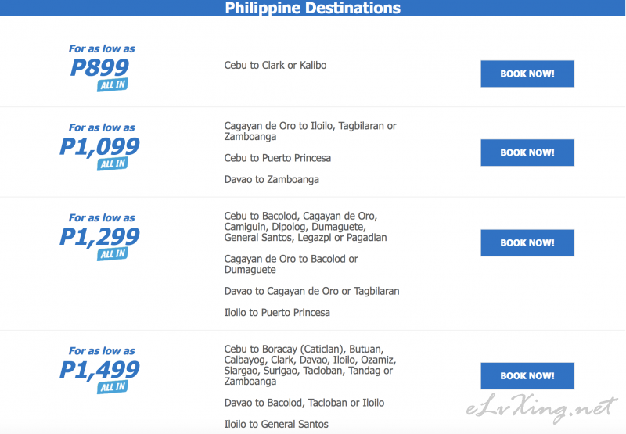This screenshot has width=626, height=434.
Task: Click the P1,099 price graphic
Action: 99,146
